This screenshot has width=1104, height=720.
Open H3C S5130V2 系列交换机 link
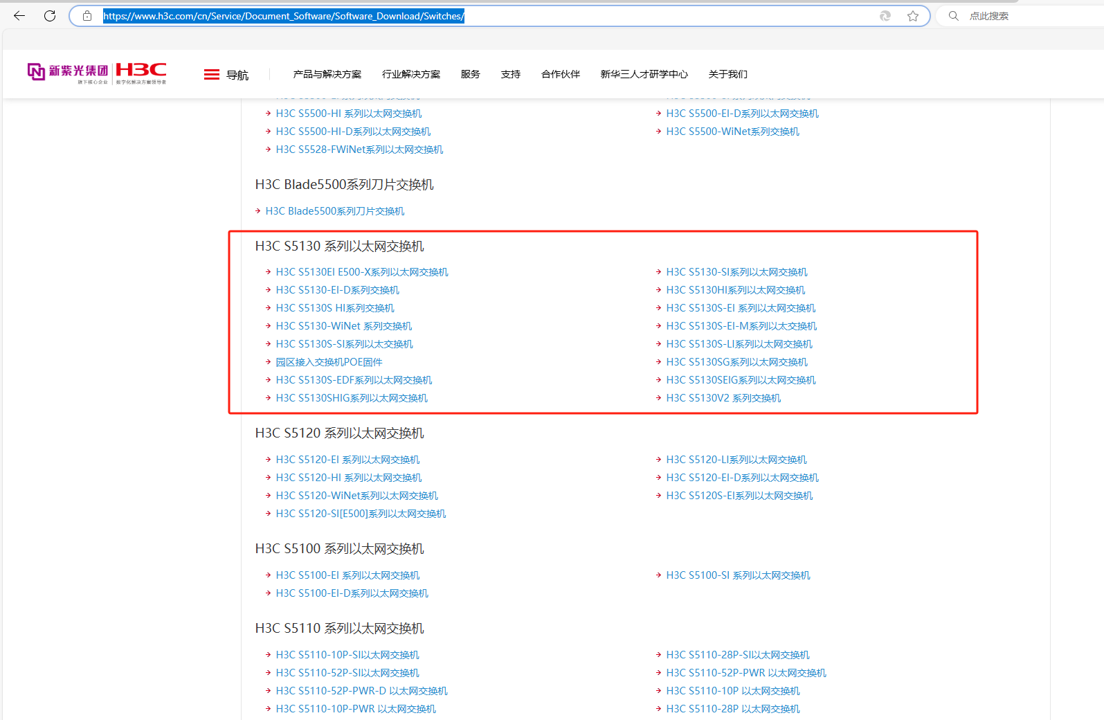723,398
